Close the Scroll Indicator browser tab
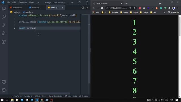The image size is (181, 102). pos(121,3)
